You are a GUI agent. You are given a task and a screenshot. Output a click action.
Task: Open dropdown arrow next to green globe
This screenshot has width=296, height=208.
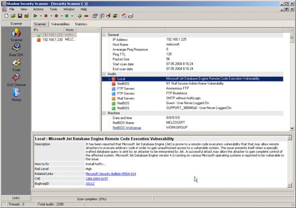click(x=72, y=16)
